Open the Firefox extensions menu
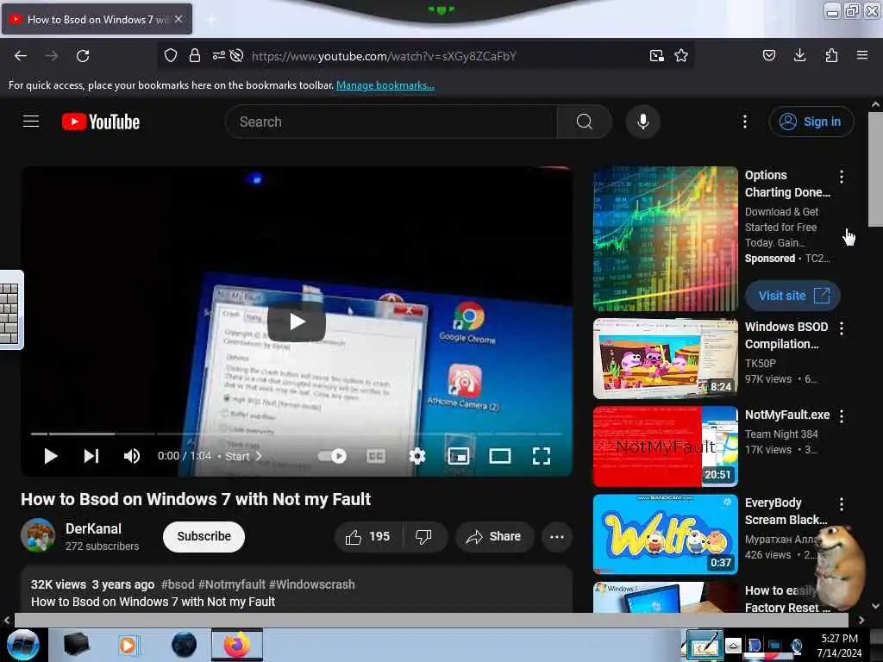 click(x=831, y=55)
